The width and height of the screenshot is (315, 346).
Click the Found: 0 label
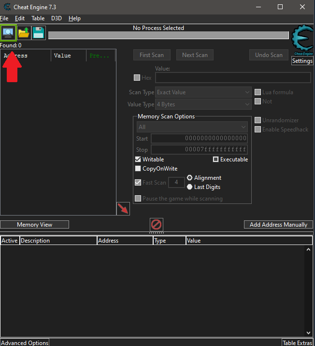click(x=11, y=45)
